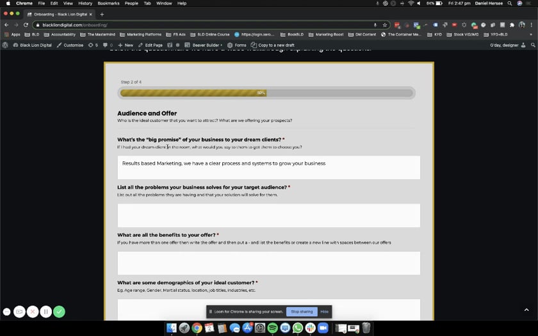
Task: Open the Chrome three-dot menu
Action: point(531,25)
